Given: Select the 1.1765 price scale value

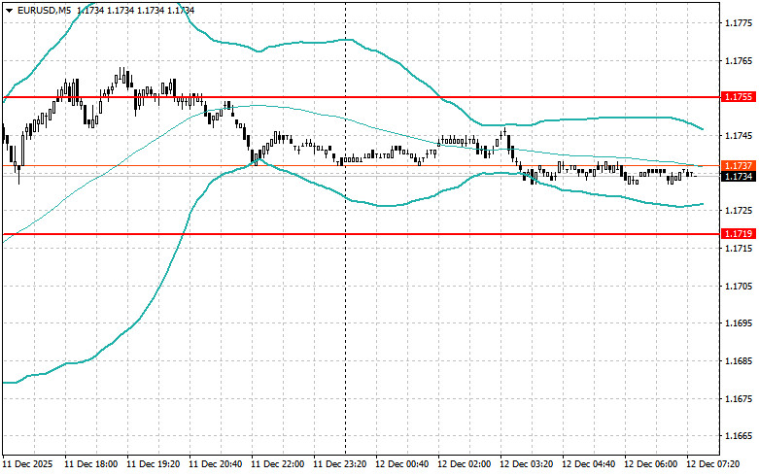Looking at the screenshot, I should [739, 61].
